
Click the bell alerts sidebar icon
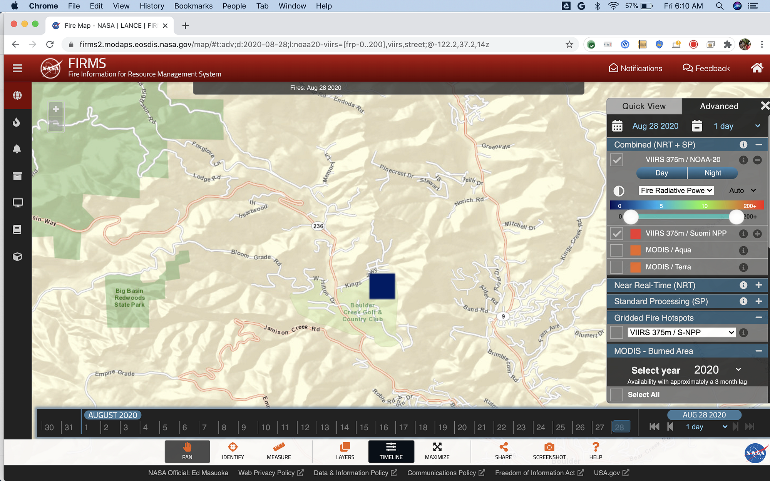[x=17, y=149]
